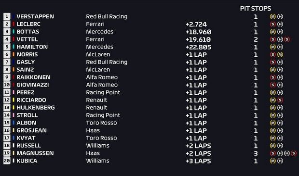This screenshot has height=176, width=299.
Task: Select driver name VERSTAPPEN
Action: click(x=35, y=16)
